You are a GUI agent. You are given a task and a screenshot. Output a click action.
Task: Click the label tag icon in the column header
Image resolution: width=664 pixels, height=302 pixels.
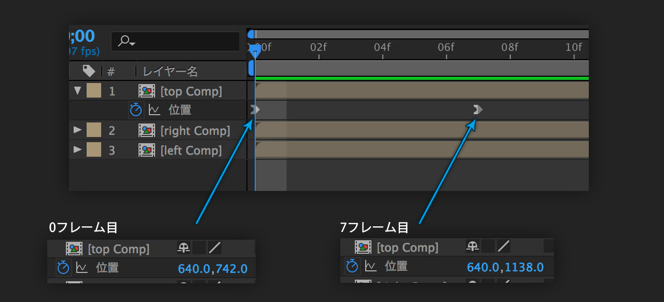tap(89, 71)
